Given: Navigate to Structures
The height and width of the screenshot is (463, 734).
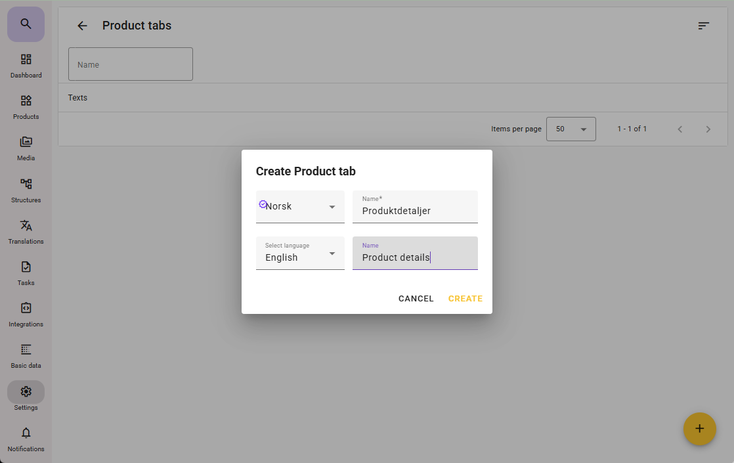Looking at the screenshot, I should click(26, 190).
